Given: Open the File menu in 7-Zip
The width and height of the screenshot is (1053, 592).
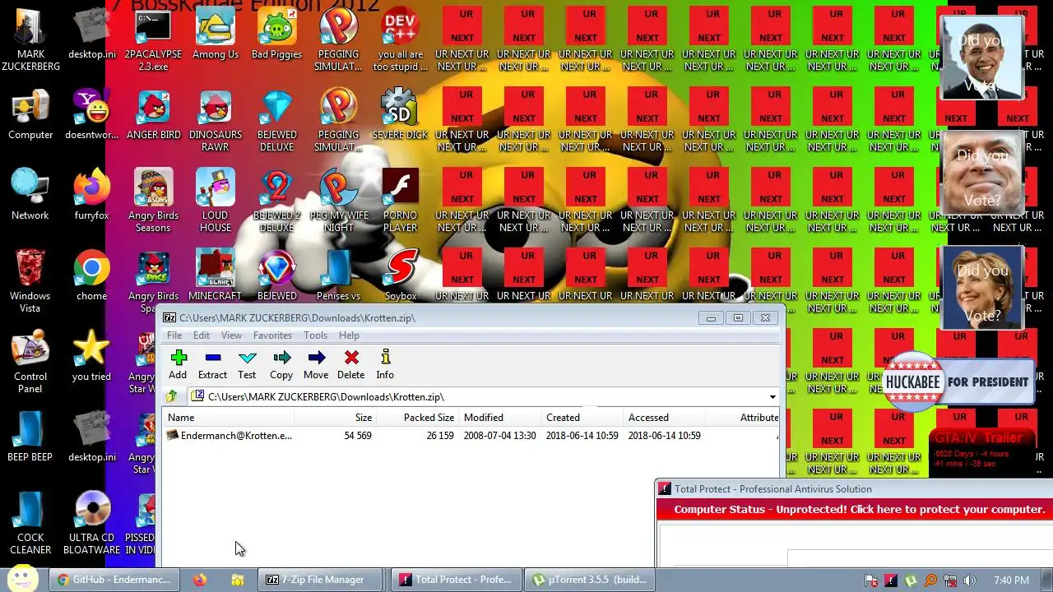Looking at the screenshot, I should [174, 335].
